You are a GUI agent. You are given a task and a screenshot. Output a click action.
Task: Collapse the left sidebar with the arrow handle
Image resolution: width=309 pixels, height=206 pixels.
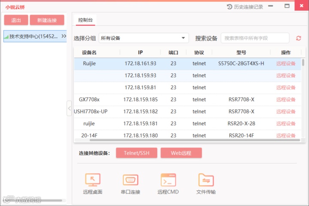click(x=69, y=108)
